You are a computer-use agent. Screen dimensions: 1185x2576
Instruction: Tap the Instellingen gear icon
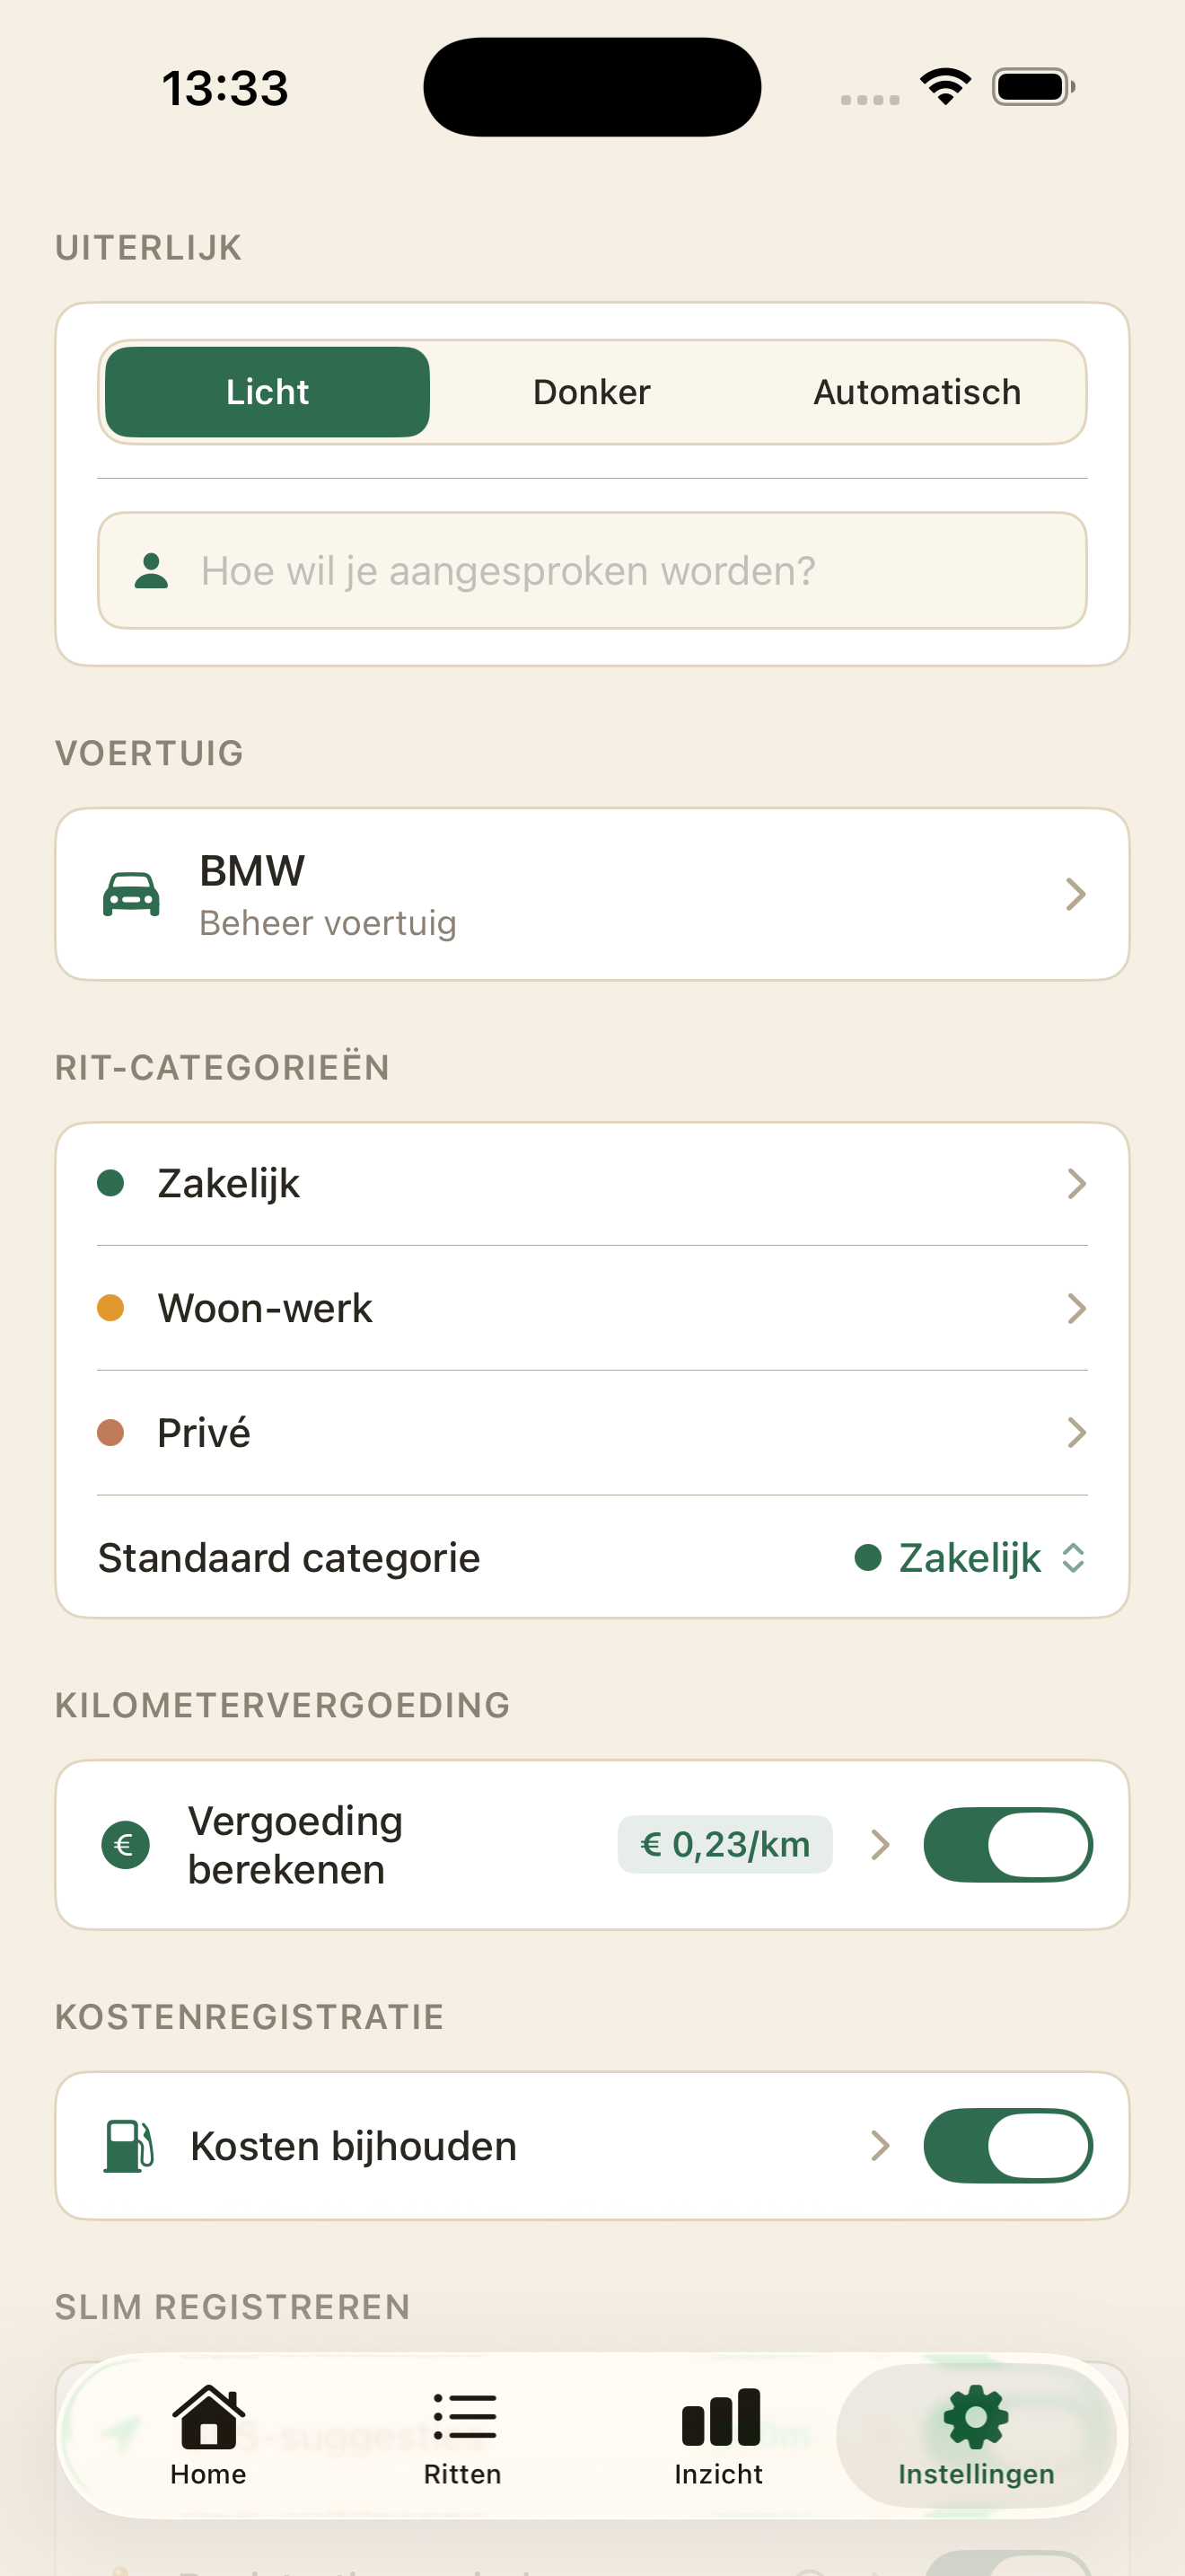tap(975, 2418)
